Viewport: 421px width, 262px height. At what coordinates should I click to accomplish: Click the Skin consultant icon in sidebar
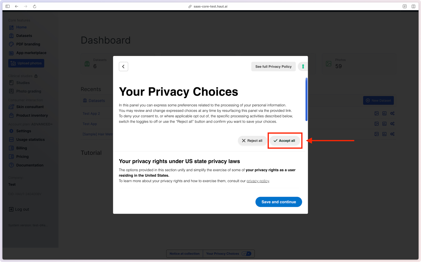(x=11, y=107)
